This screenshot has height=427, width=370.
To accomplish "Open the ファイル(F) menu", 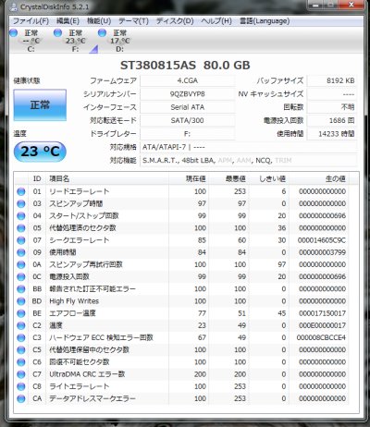I will pyautogui.click(x=31, y=21).
